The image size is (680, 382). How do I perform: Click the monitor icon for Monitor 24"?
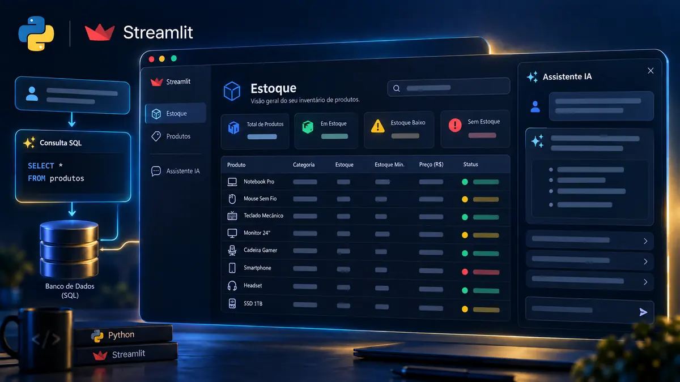point(232,233)
